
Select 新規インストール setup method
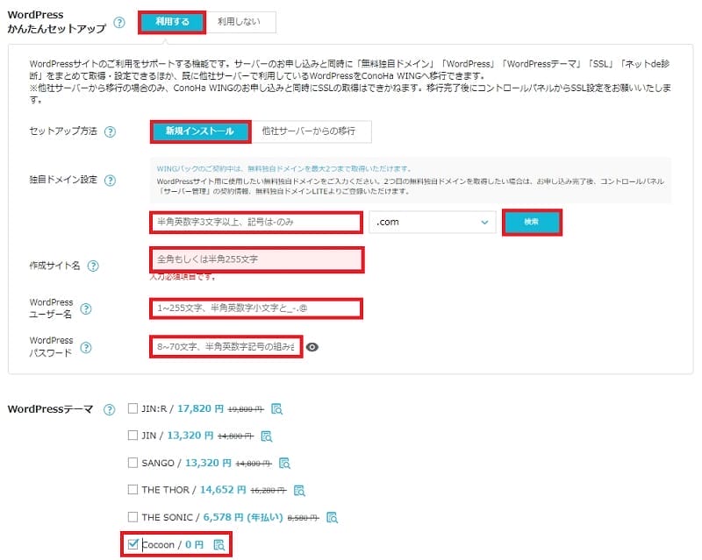(x=201, y=131)
